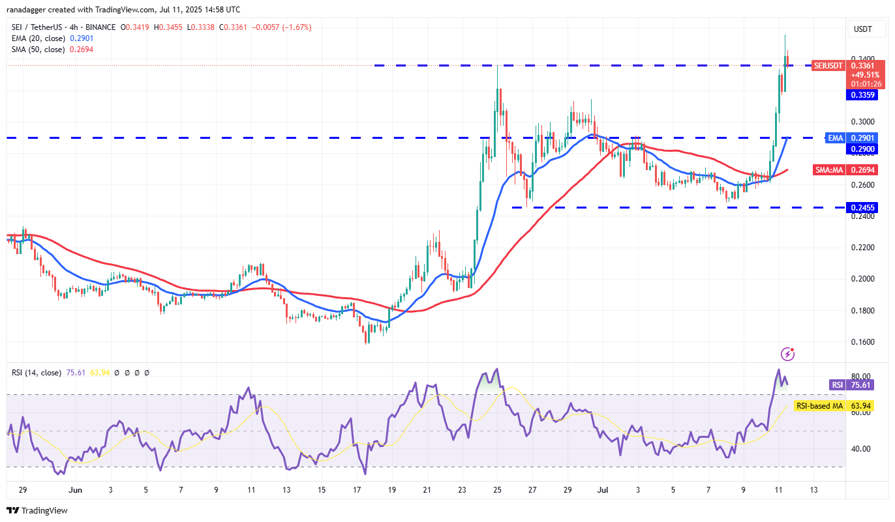Image resolution: width=895 pixels, height=522 pixels.
Task: Click the 80.00 level on RSI scale
Action: click(862, 377)
